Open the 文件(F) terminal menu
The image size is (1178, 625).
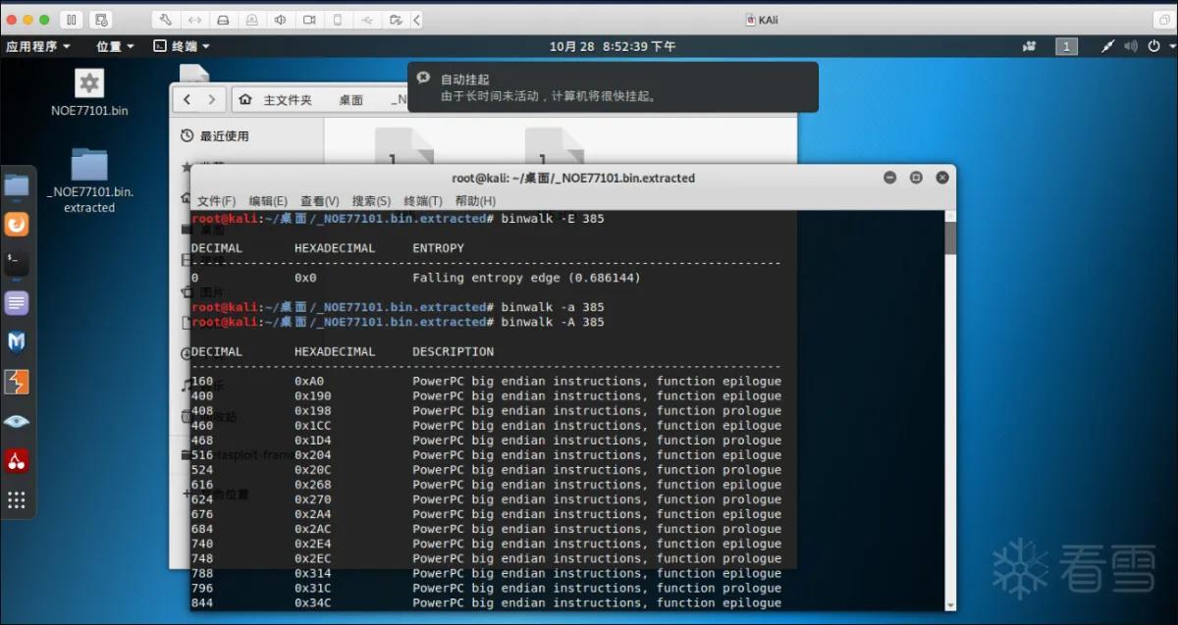tap(217, 200)
